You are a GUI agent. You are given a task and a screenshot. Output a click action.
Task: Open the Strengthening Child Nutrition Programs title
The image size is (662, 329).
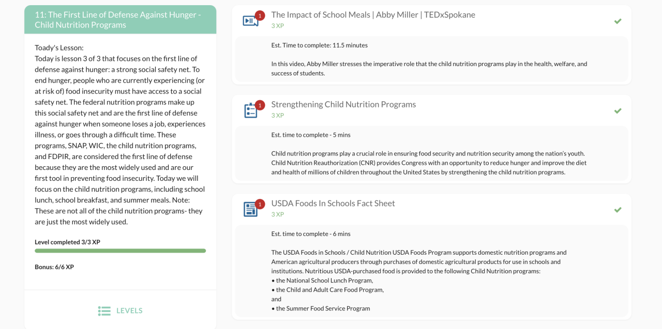pos(343,104)
